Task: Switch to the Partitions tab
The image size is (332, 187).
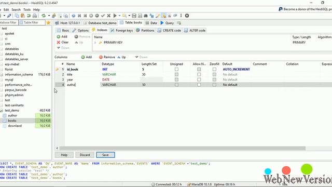Action: click(x=145, y=30)
